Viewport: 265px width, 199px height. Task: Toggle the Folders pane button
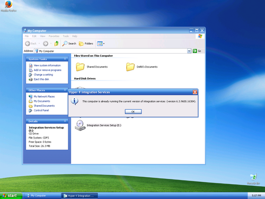(x=86, y=44)
